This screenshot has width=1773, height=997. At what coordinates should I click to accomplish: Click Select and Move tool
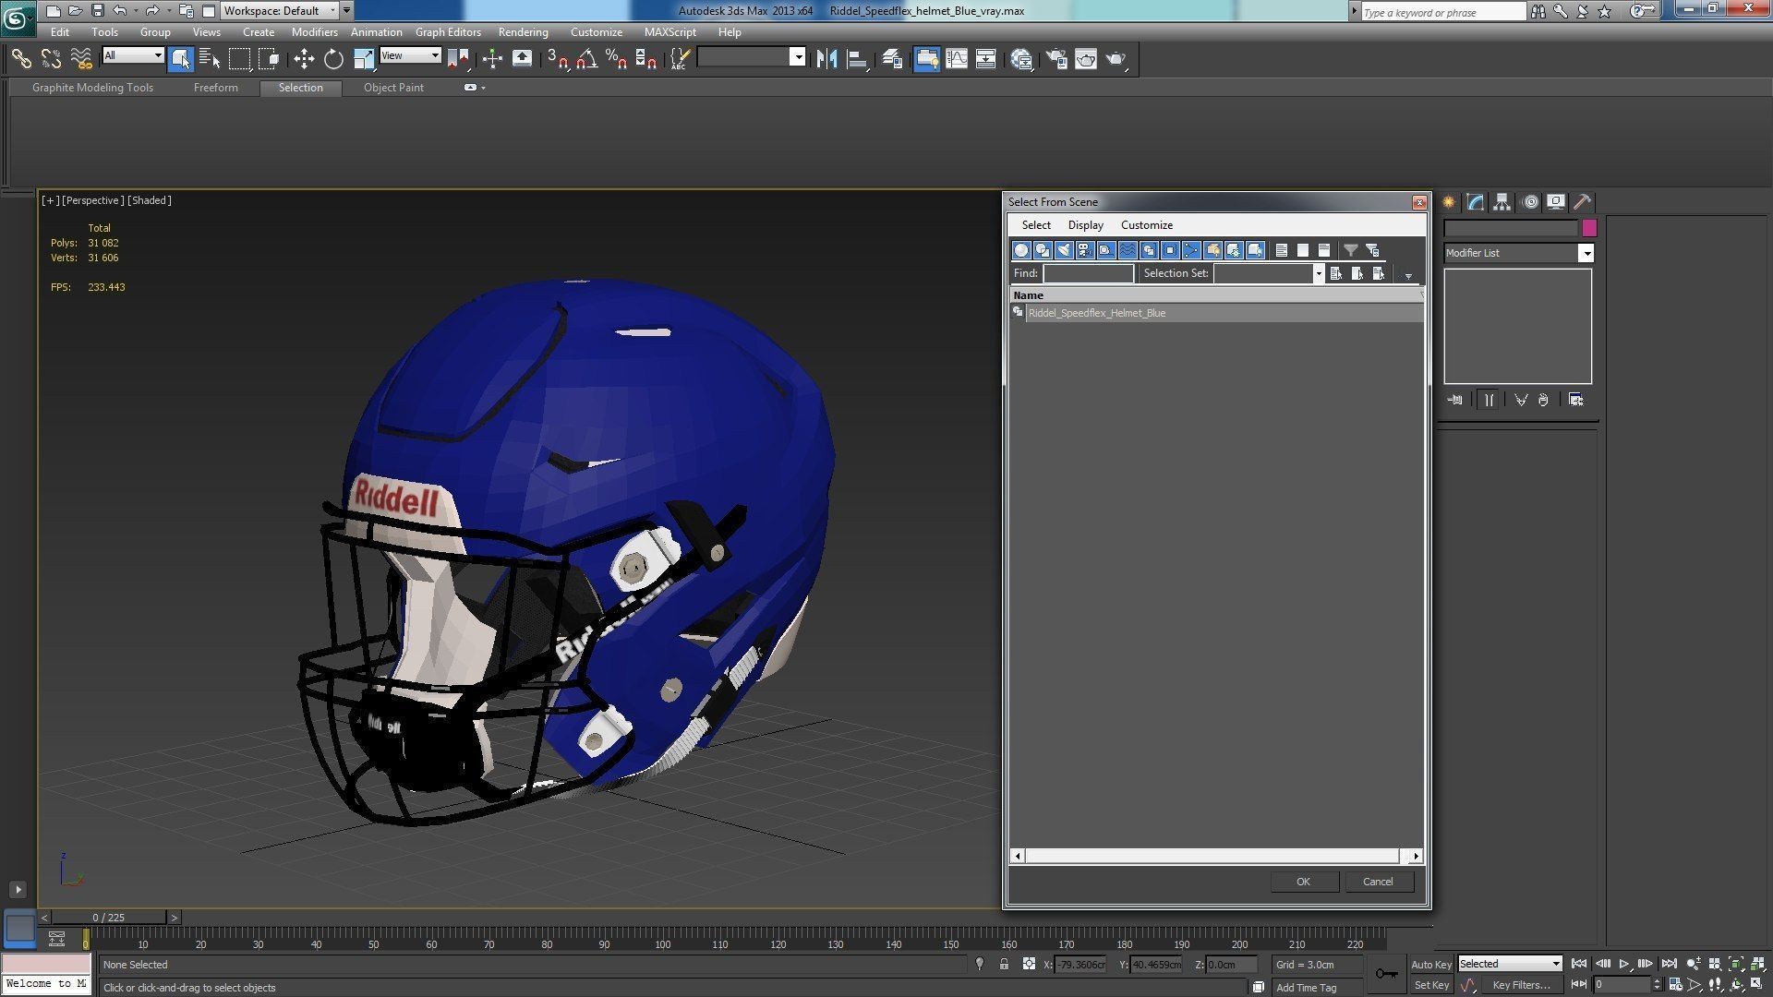pyautogui.click(x=304, y=59)
